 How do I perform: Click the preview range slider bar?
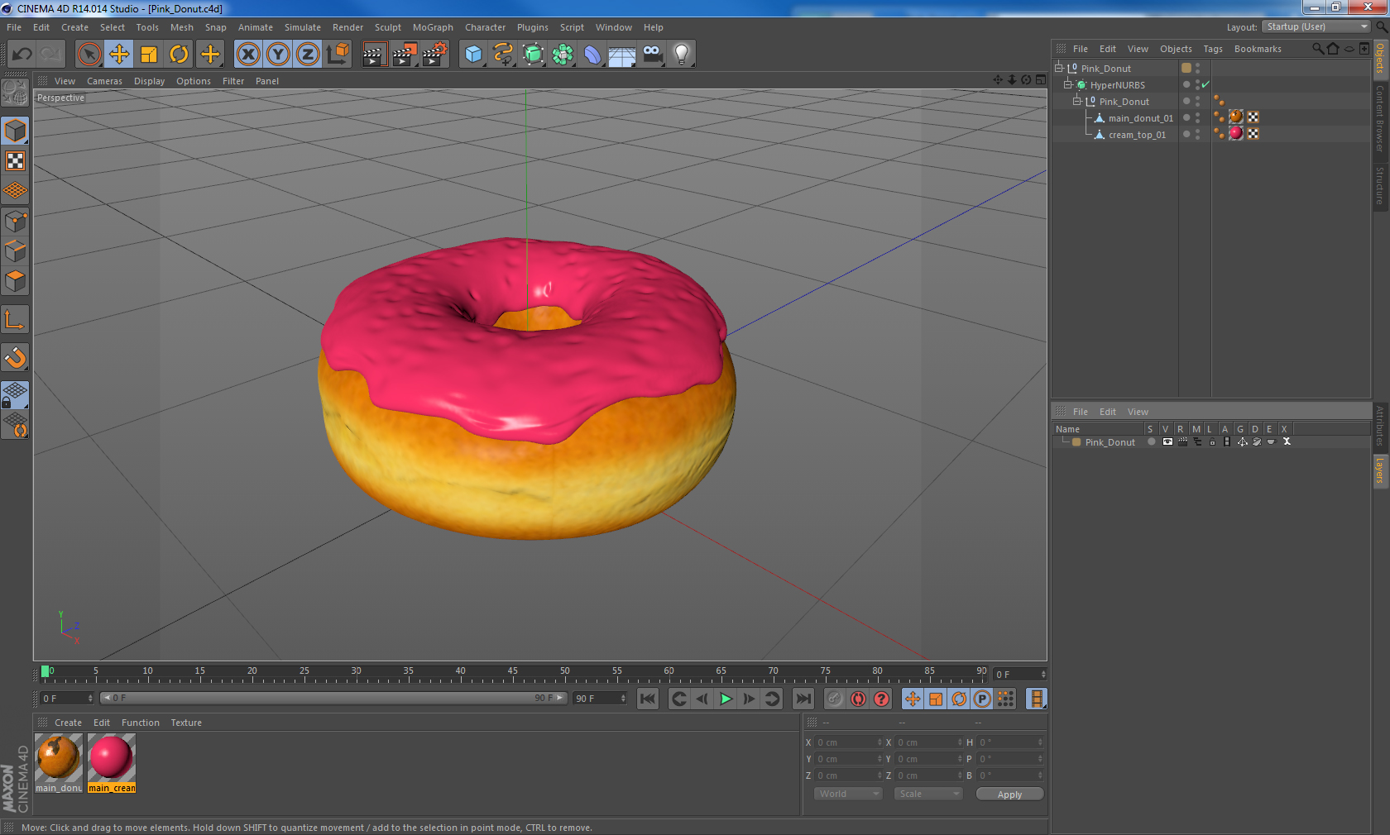[333, 699]
